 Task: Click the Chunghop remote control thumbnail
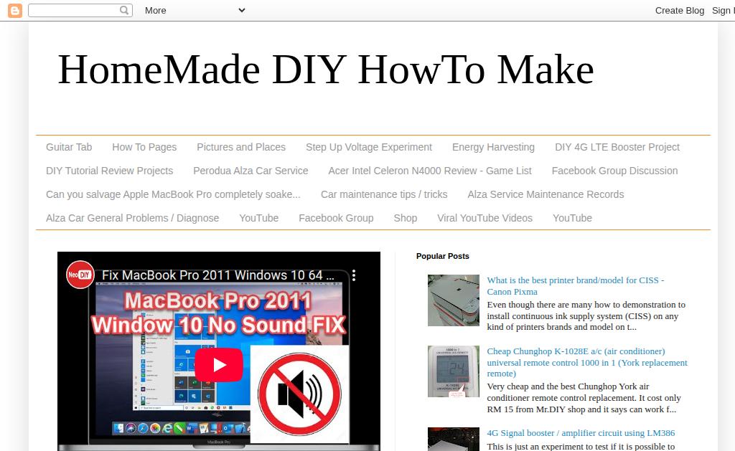click(x=454, y=371)
